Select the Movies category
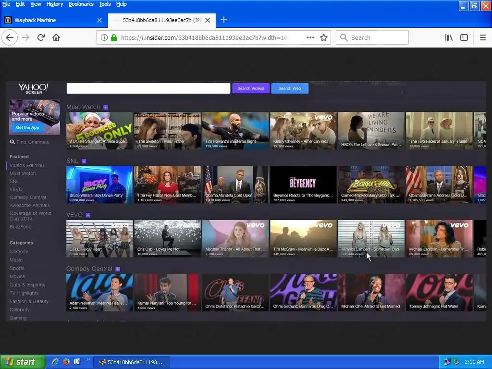 click(x=17, y=276)
